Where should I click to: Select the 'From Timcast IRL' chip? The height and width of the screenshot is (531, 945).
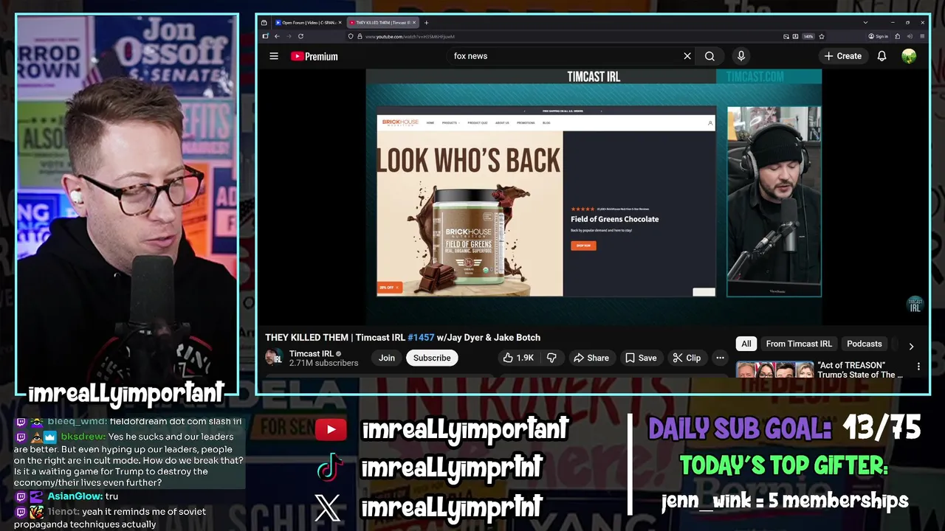click(799, 344)
